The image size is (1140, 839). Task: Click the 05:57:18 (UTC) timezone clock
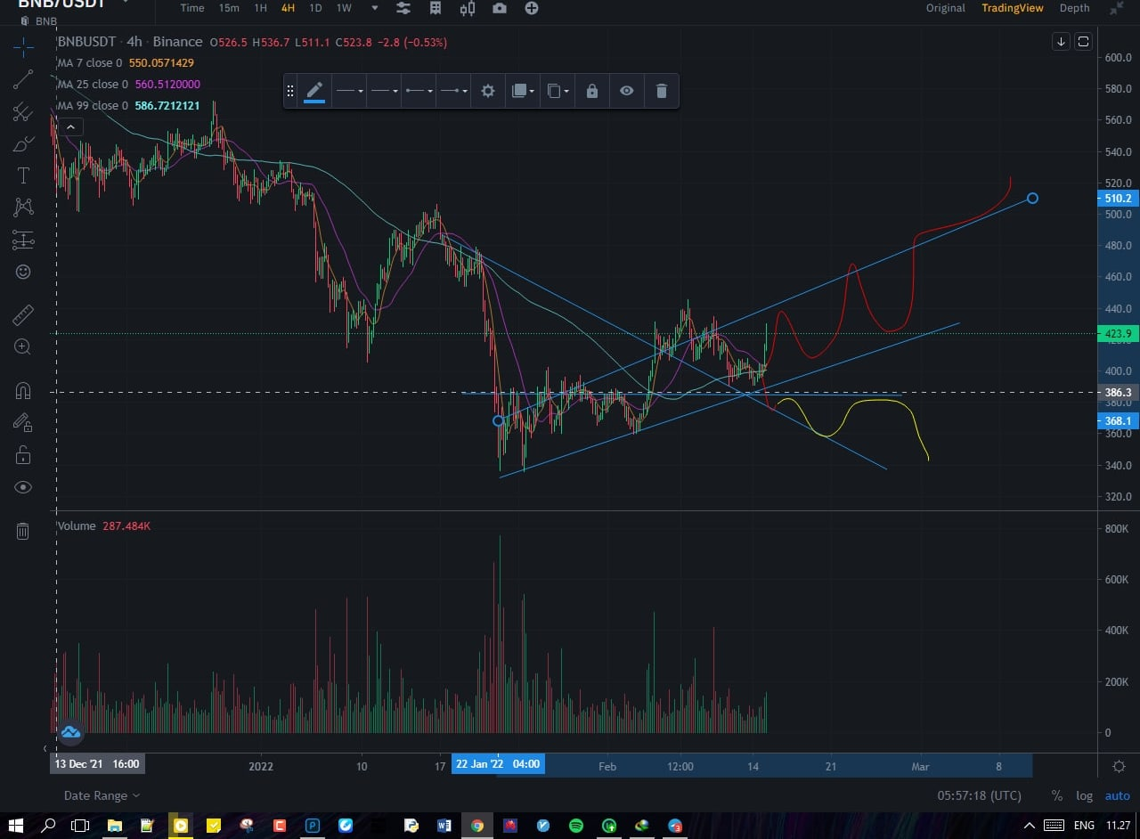tap(979, 795)
